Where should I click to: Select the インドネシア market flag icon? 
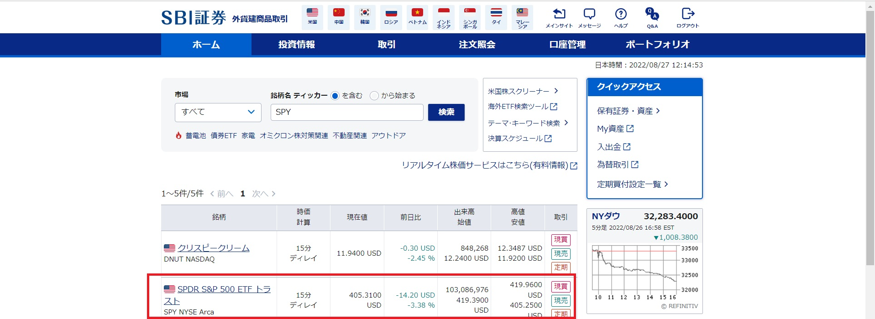[x=444, y=17]
